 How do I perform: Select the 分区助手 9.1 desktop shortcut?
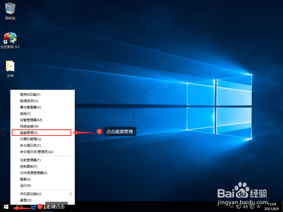10,40
